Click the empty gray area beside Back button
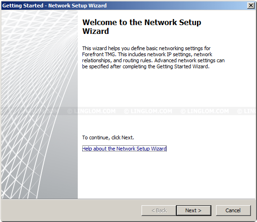This screenshot has width=257, height=222. pos(70,210)
